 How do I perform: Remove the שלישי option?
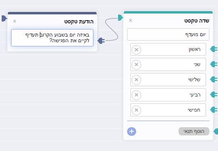(x=137, y=80)
